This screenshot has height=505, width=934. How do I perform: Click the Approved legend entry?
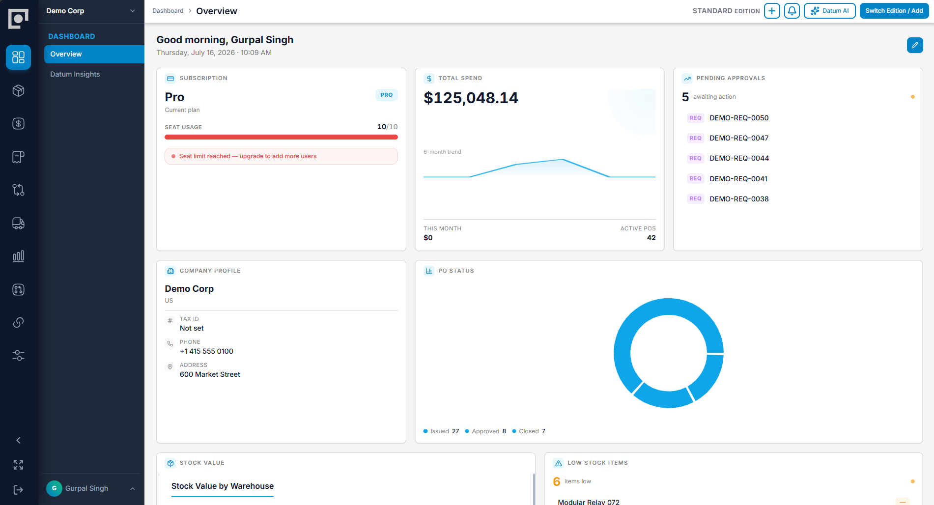(485, 431)
